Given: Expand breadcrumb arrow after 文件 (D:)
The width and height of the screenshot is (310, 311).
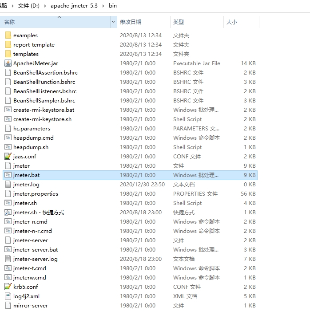Looking at the screenshot, I should click(45, 6).
